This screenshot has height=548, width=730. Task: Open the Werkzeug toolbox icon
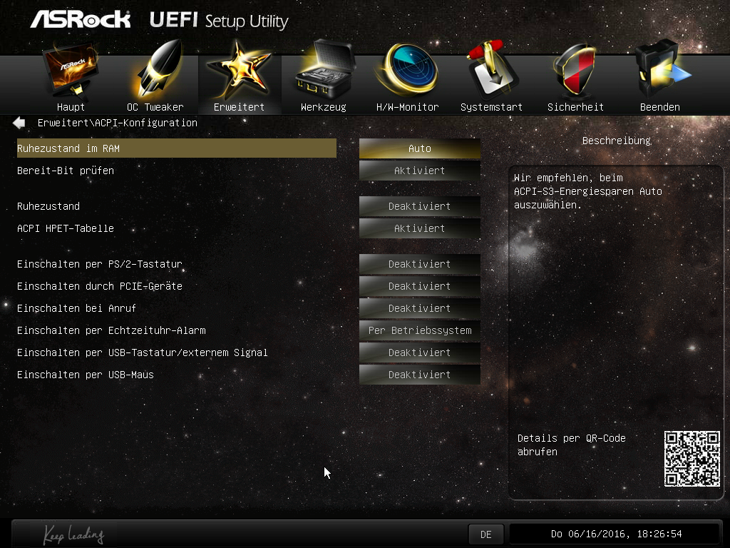pos(323,70)
